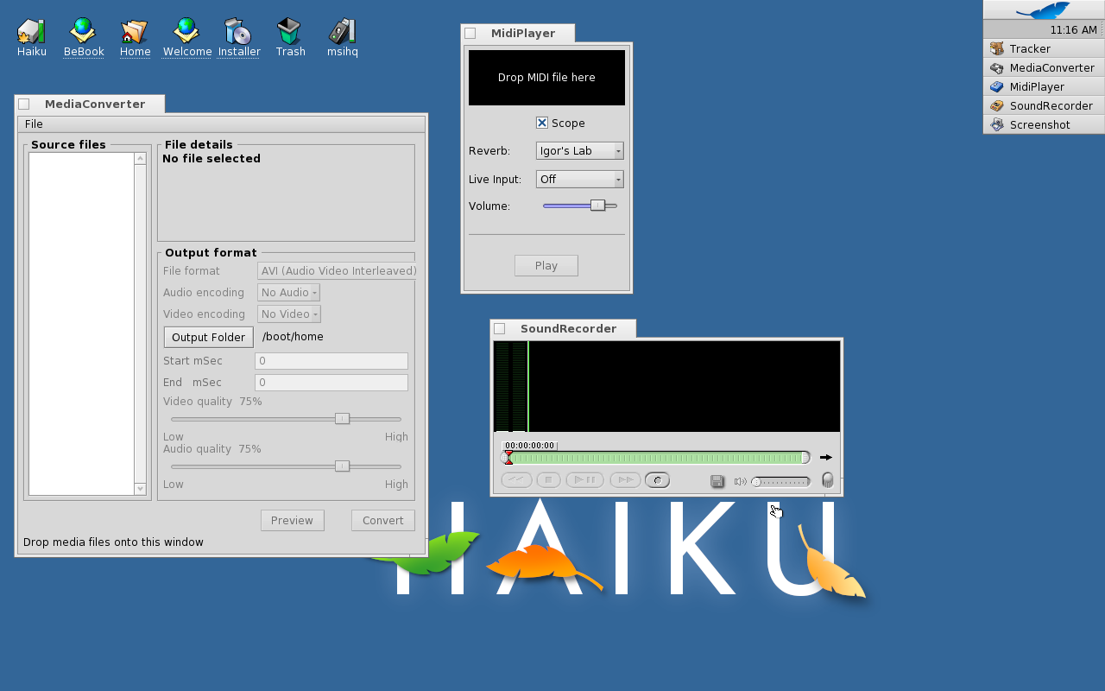Open the Home folder icon
This screenshot has height=691, width=1105.
tap(135, 38)
